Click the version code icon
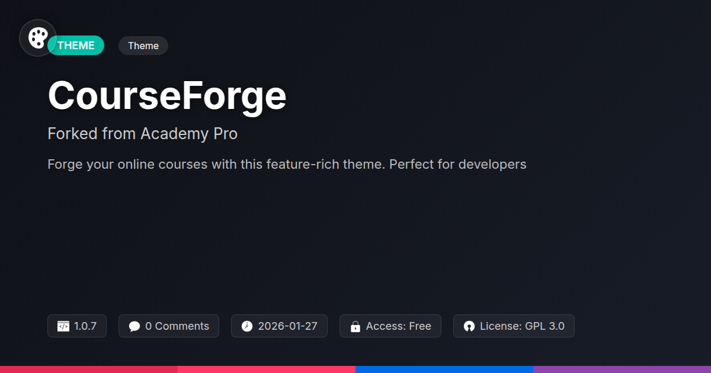This screenshot has height=373, width=711. (x=63, y=326)
